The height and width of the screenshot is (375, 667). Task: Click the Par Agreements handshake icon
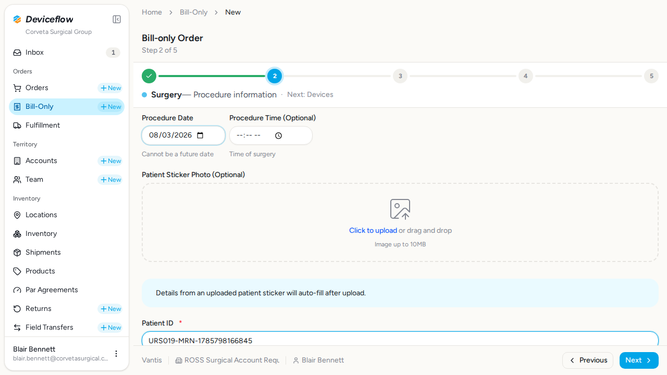17,290
